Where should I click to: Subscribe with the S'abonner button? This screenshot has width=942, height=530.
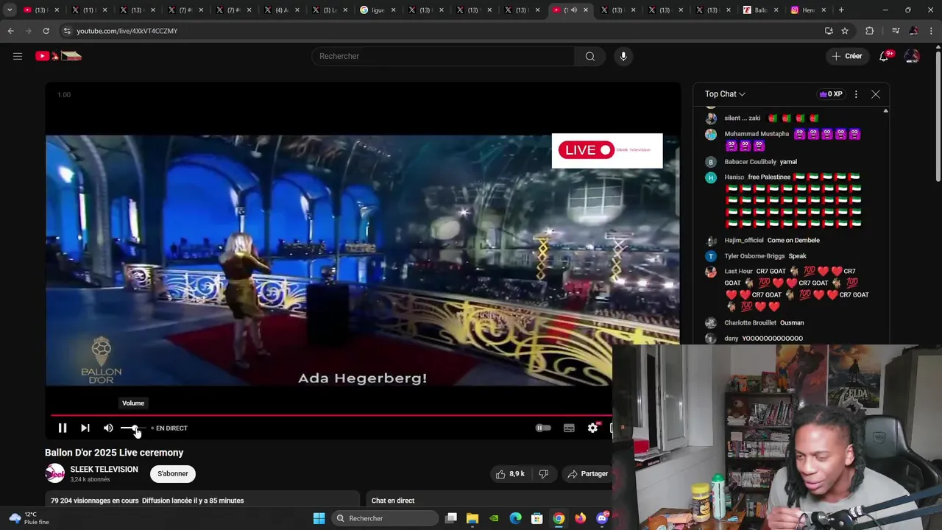click(173, 473)
